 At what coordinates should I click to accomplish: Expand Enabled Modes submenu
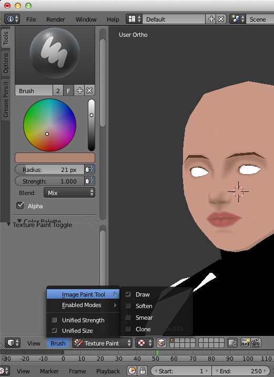83,305
